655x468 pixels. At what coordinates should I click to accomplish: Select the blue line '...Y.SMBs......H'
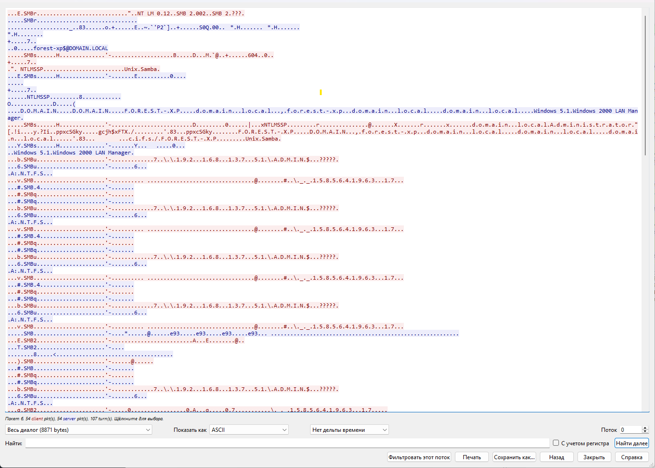click(x=96, y=146)
